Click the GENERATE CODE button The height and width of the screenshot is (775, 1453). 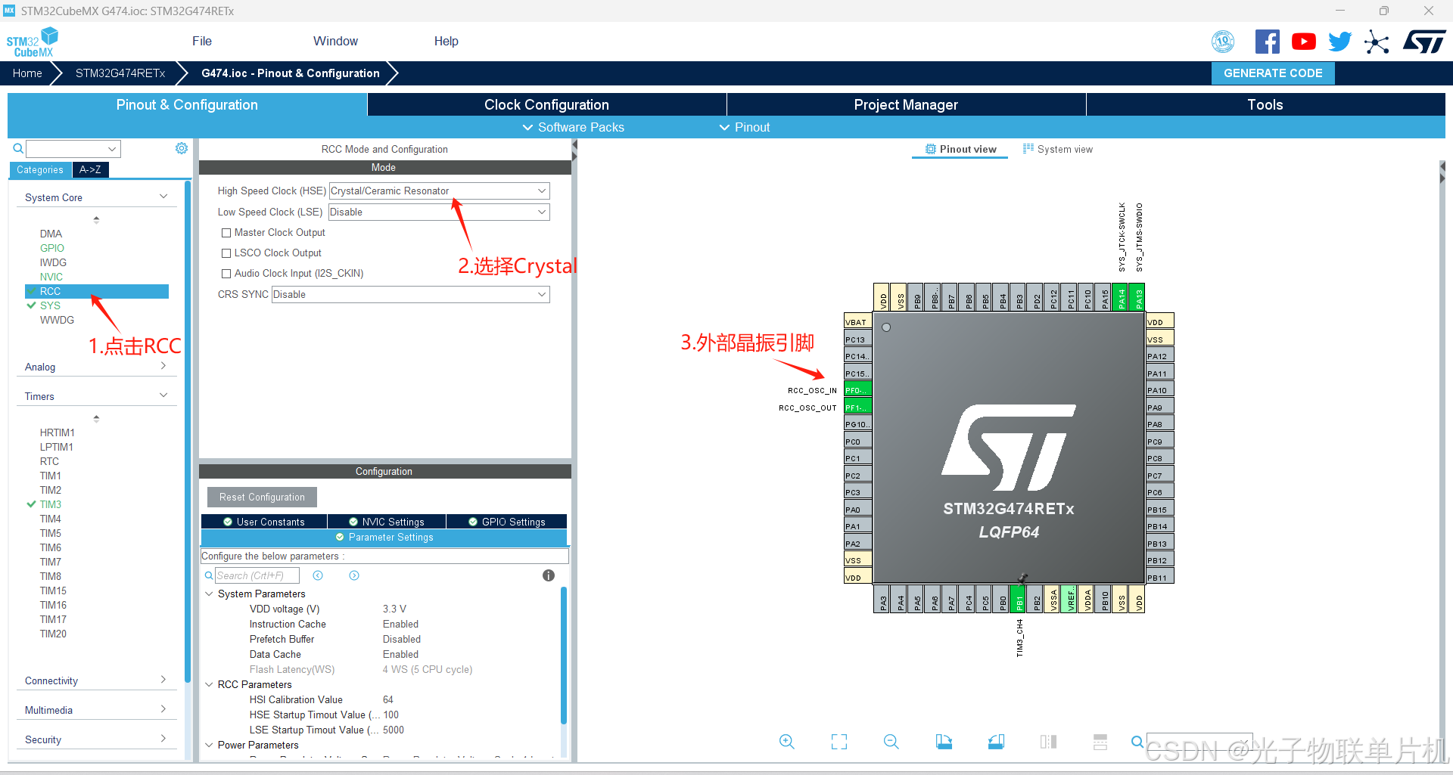point(1273,73)
